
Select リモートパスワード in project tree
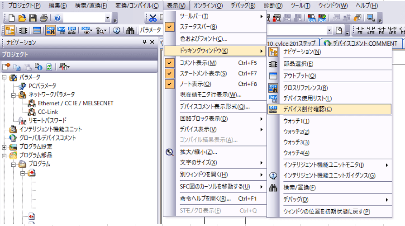click(x=48, y=121)
